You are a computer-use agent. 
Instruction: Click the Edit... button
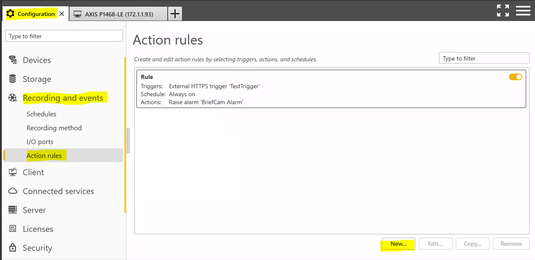435,244
